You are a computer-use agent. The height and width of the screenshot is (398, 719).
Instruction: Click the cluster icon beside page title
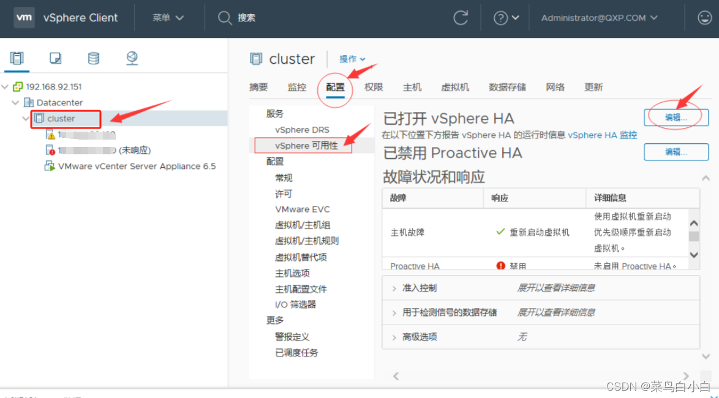coord(257,59)
